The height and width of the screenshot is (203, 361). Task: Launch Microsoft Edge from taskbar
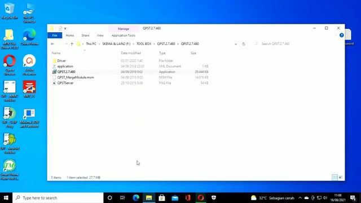tap(136, 198)
